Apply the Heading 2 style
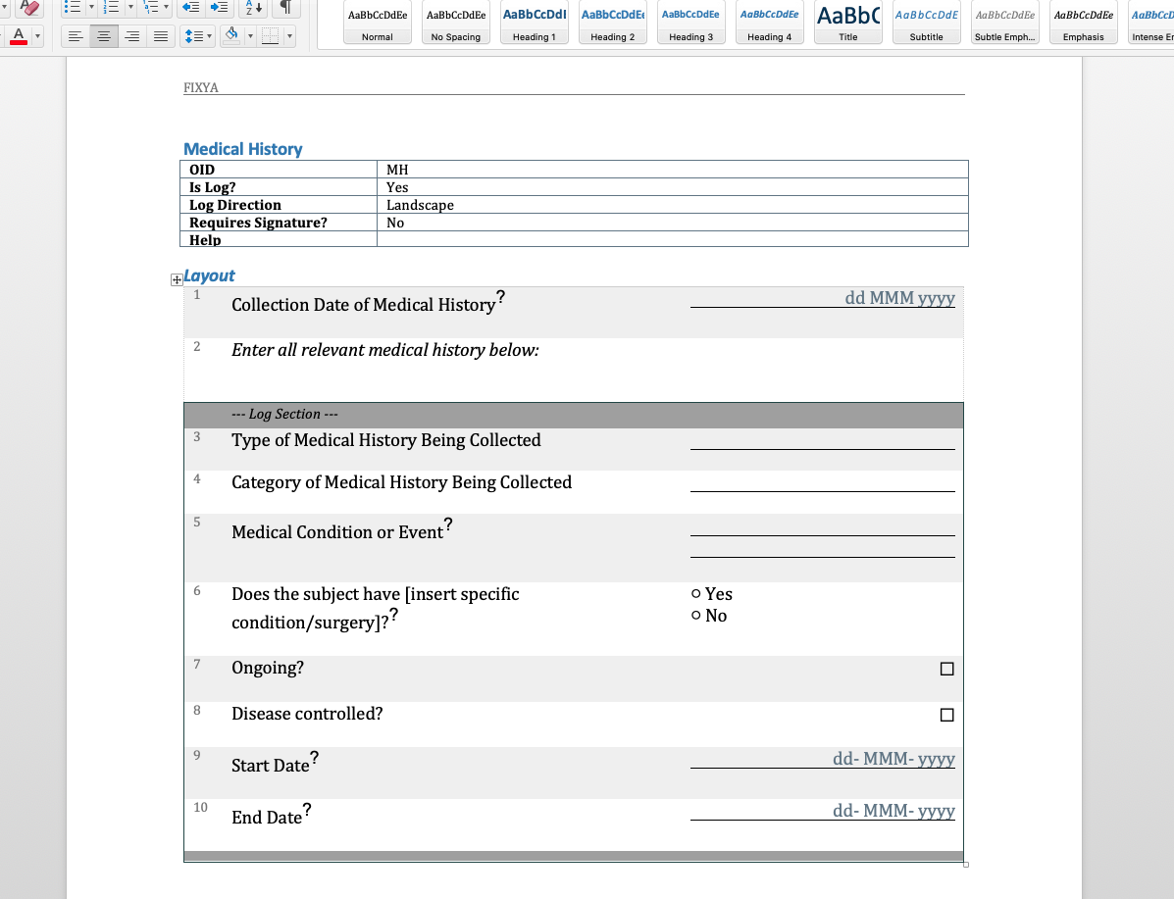The image size is (1174, 899). [x=612, y=23]
